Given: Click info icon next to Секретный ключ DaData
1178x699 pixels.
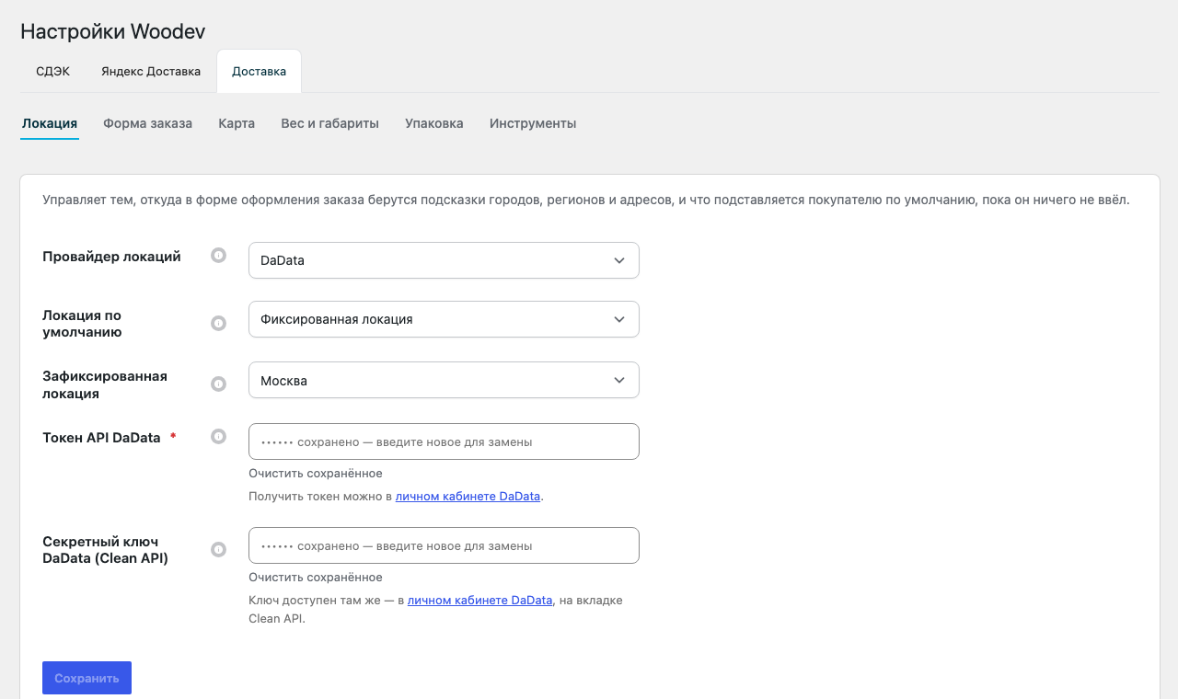Looking at the screenshot, I should [x=218, y=550].
